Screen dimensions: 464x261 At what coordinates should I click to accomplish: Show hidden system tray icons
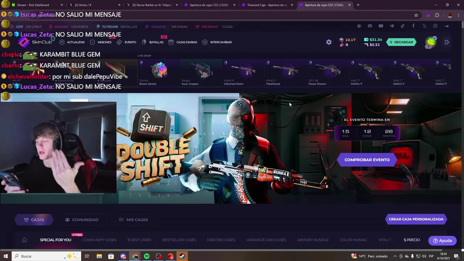point(395,256)
